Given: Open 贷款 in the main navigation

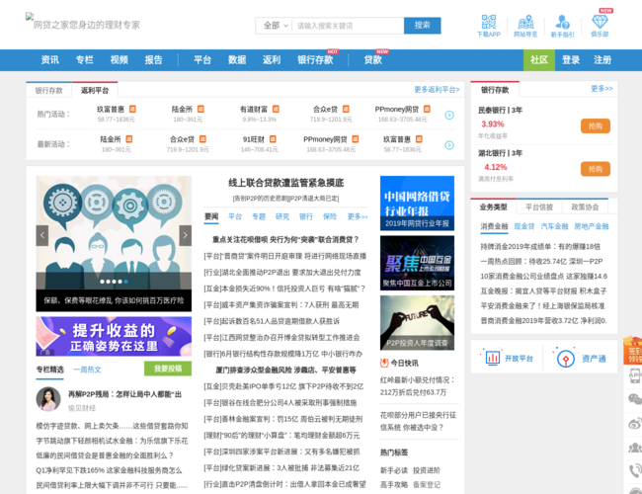Looking at the screenshot, I should click(373, 60).
